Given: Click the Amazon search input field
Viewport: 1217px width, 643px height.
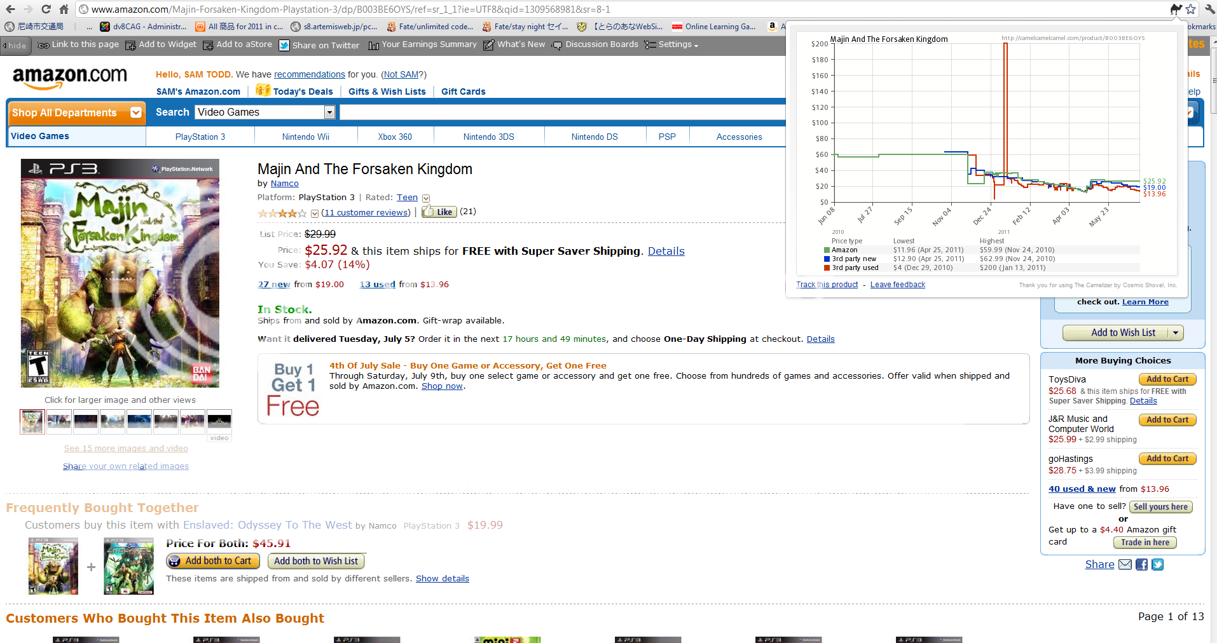Looking at the screenshot, I should (x=562, y=112).
